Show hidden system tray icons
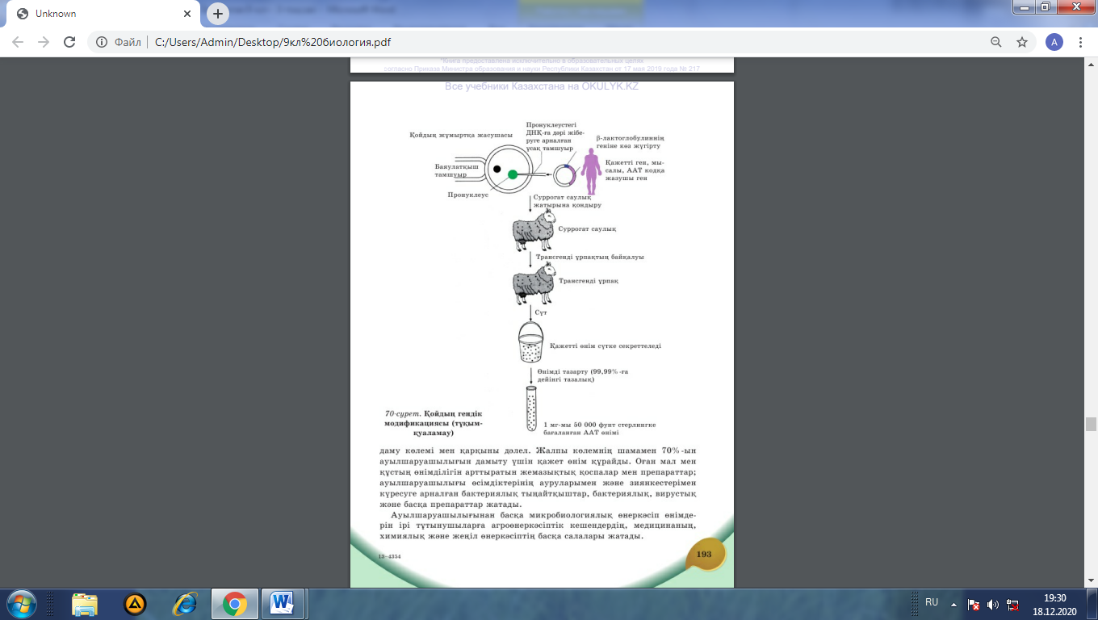The image size is (1098, 620). click(x=953, y=604)
